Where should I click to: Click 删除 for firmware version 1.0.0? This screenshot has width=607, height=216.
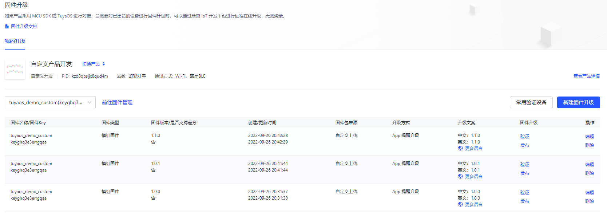click(x=590, y=201)
